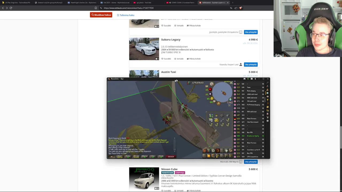Click the browser address bar URL
This screenshot has width=342, height=192.
129,8
